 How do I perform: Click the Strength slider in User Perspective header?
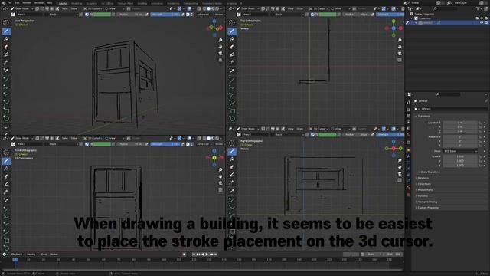coord(165,15)
